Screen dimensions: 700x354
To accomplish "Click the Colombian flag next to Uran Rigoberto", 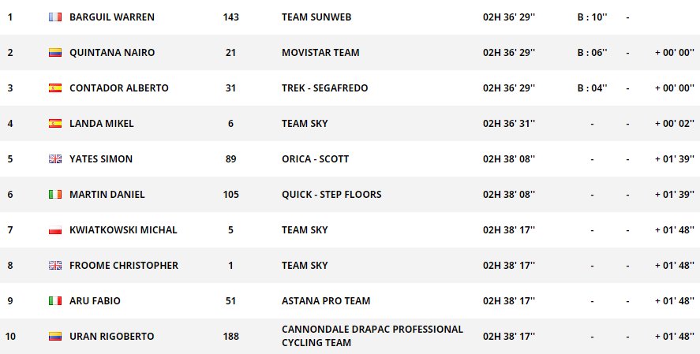I will [x=55, y=337].
